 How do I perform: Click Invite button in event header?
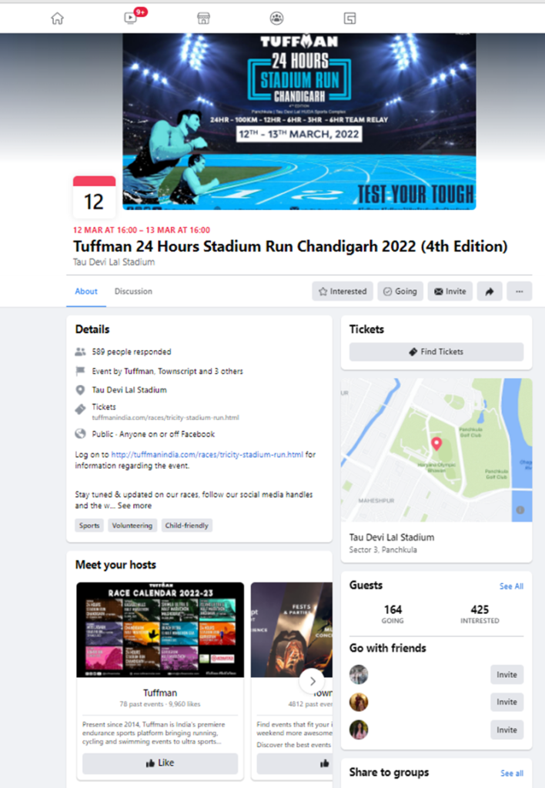click(x=450, y=292)
